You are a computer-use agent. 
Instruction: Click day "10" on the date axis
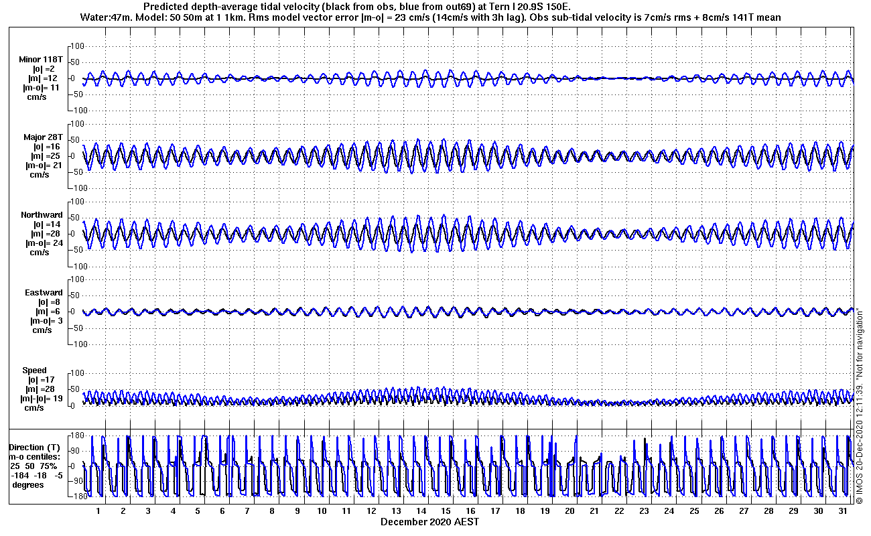[x=322, y=511]
